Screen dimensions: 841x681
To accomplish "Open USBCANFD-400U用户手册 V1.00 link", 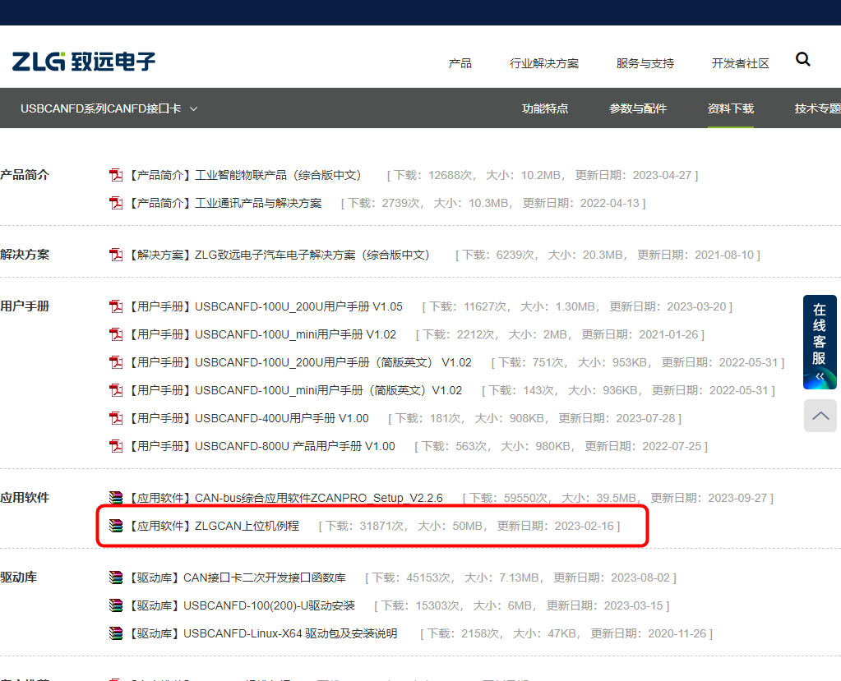I will tap(249, 418).
